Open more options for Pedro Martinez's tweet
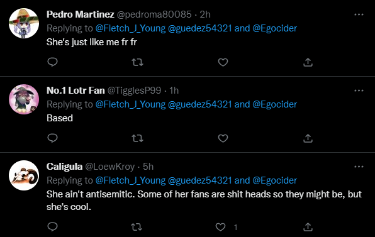Screen dimensions: 375x237 (x=359, y=14)
